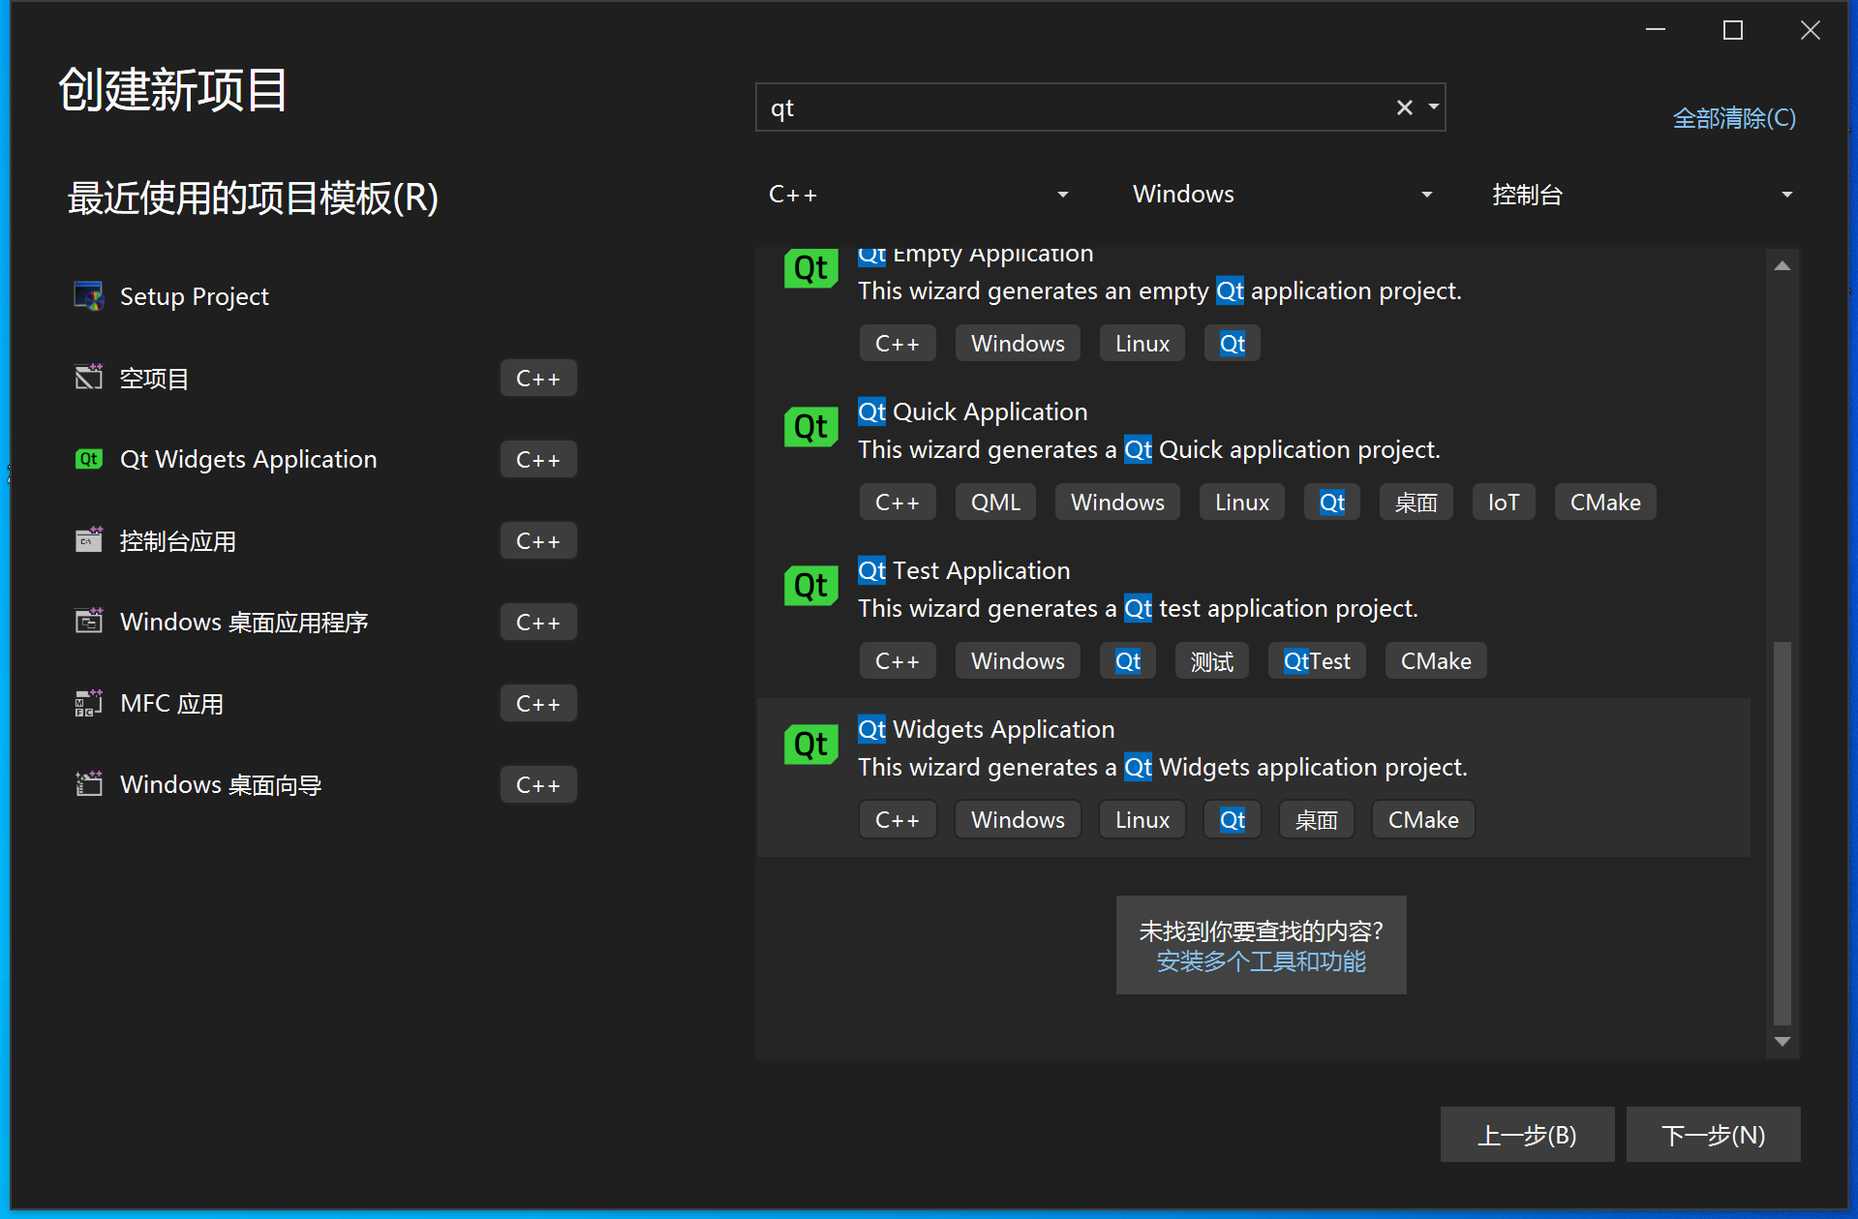Click the Qt logo of Qt Empty Application
1858x1219 pixels.
(810, 268)
